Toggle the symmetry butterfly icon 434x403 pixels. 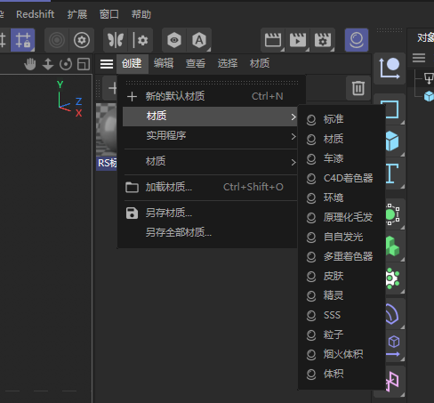116,40
